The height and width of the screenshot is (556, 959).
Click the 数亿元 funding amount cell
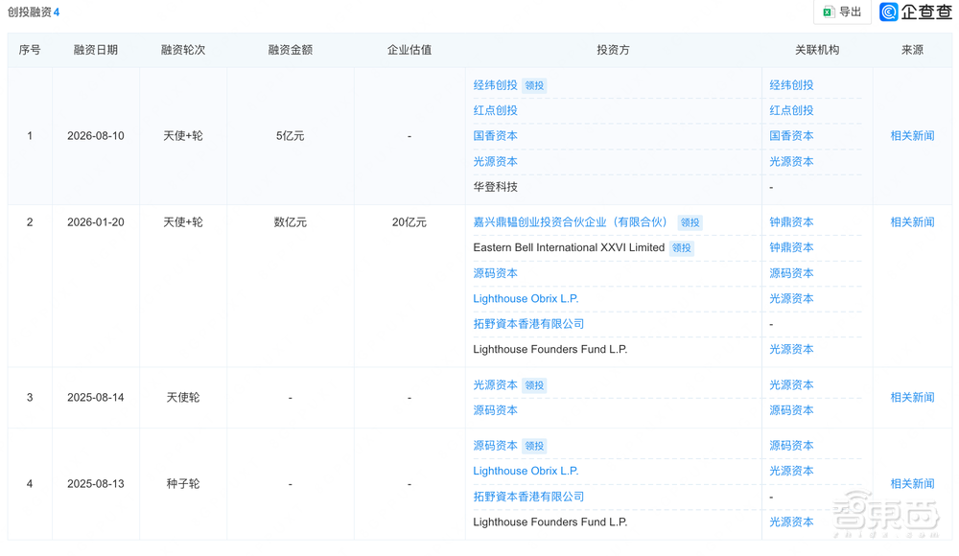coord(290,222)
